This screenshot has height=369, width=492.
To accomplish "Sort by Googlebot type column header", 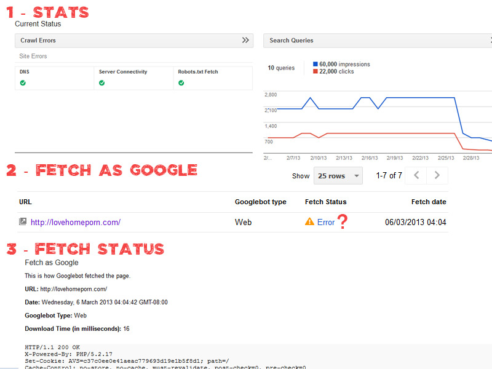I will click(x=260, y=202).
